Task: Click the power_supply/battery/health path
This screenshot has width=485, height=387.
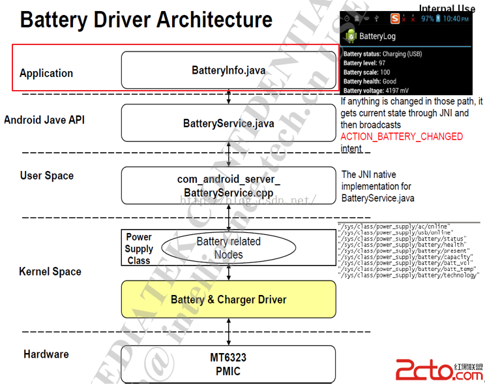Action: (402, 245)
